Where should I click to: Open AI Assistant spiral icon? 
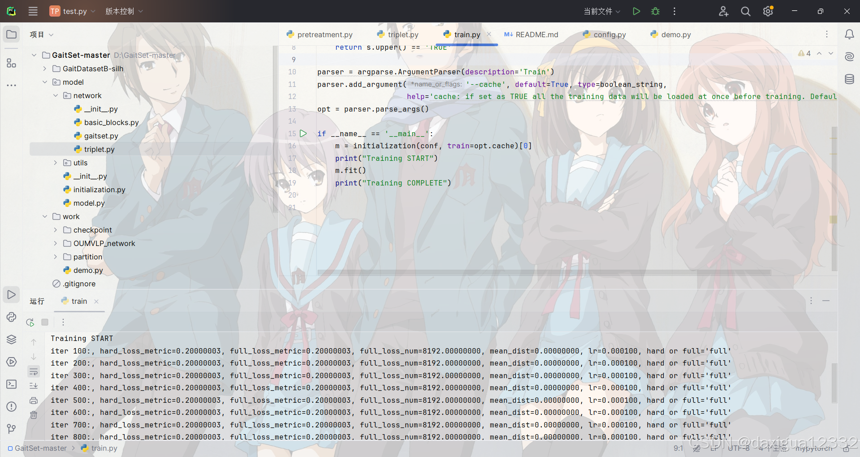tap(849, 56)
